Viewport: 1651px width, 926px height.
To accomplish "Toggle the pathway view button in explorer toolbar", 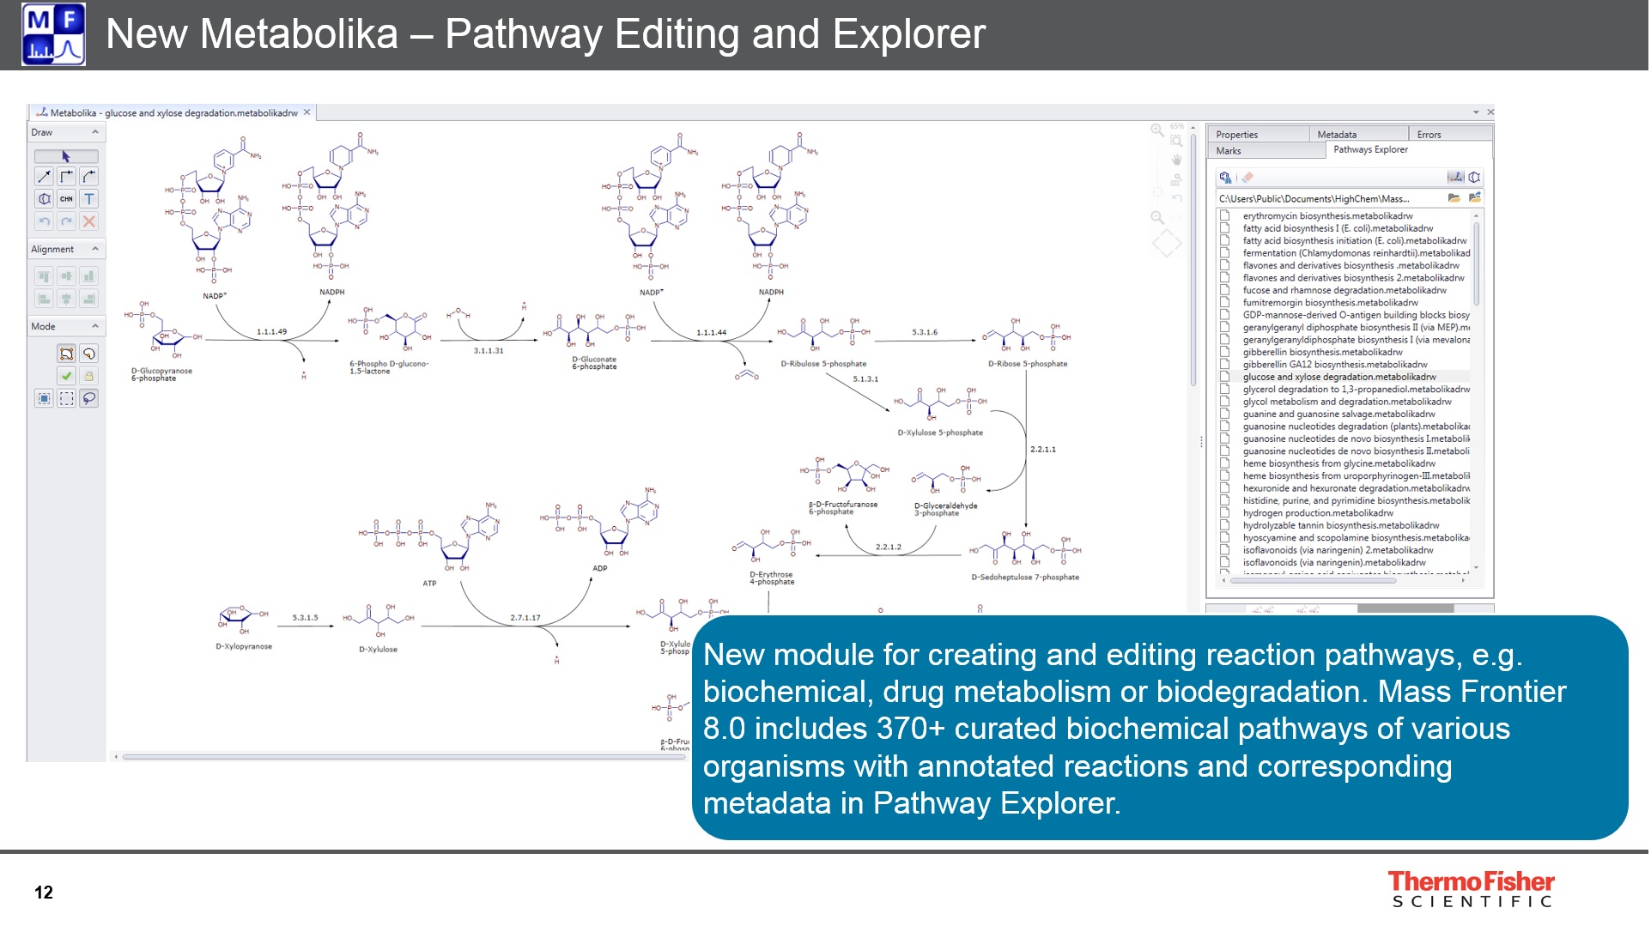I will click(1455, 178).
